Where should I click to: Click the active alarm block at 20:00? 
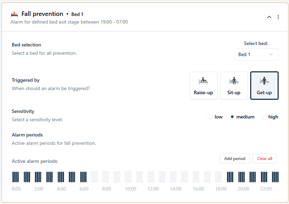click(x=241, y=177)
